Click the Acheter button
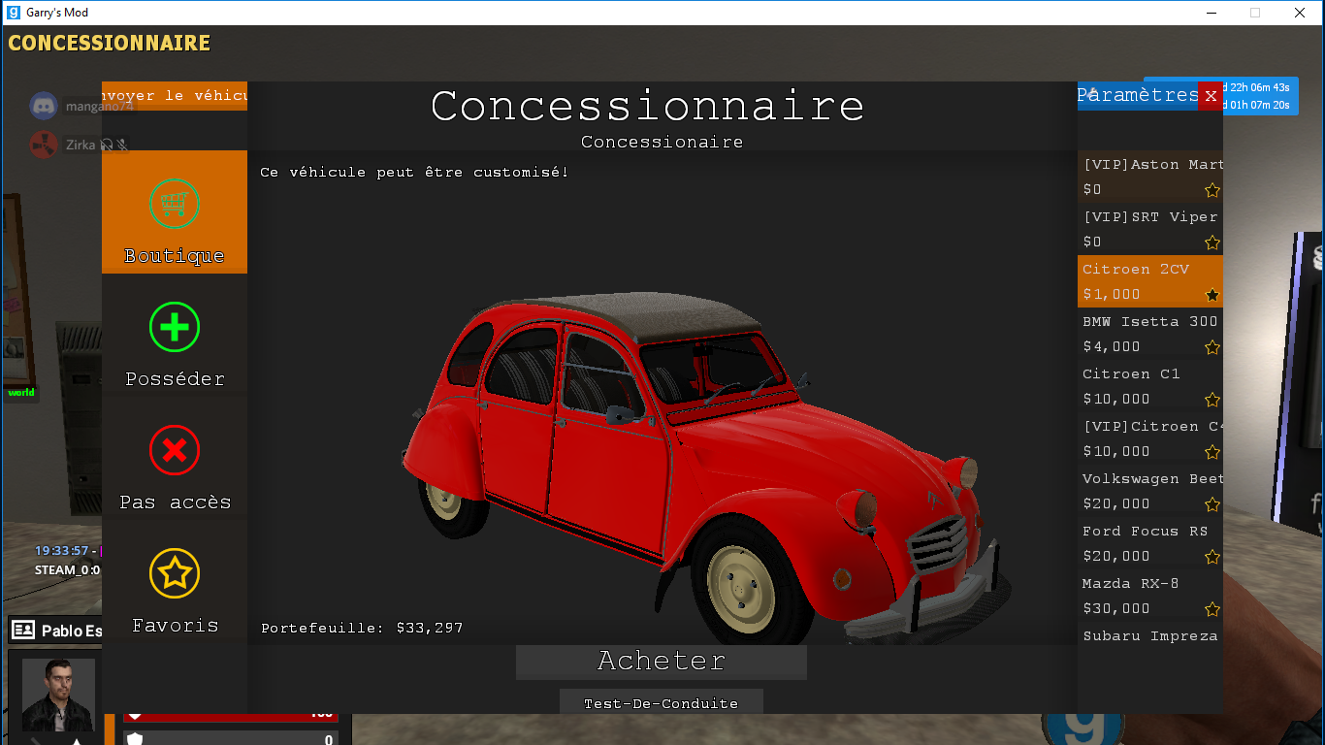This screenshot has height=745, width=1325. pyautogui.click(x=662, y=662)
